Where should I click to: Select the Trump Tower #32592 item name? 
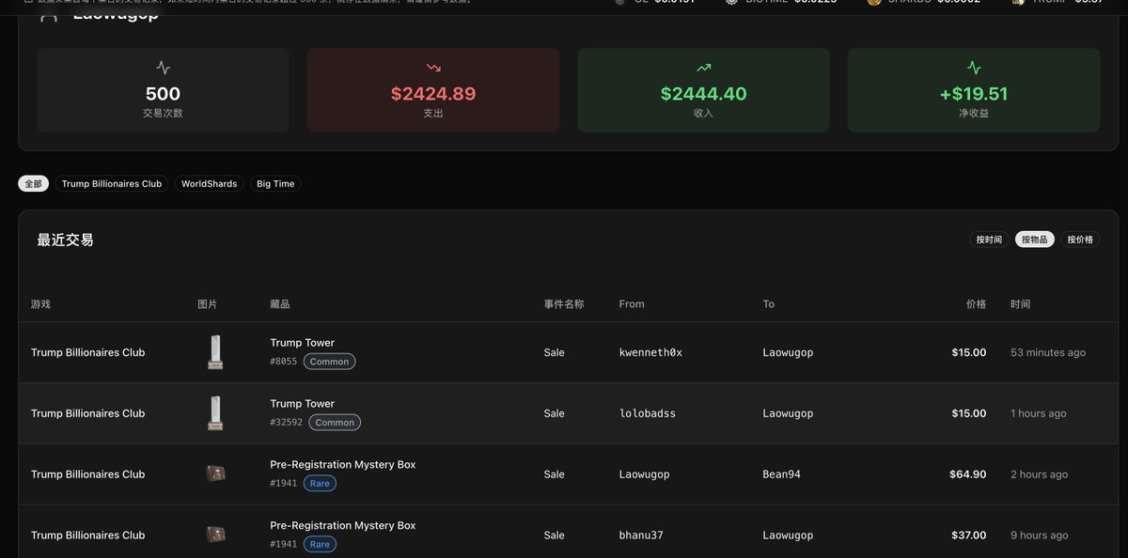[x=302, y=404]
